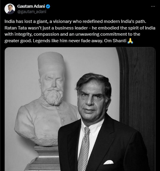Click 'Legends like him never fade away'
160x171 pixels.
(x=68, y=41)
